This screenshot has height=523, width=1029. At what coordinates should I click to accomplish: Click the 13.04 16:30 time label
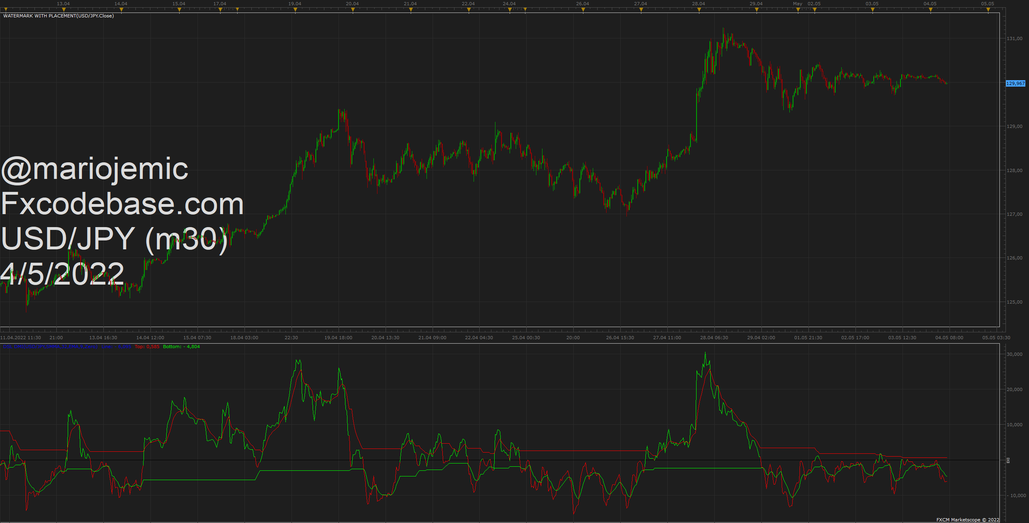[x=103, y=338]
